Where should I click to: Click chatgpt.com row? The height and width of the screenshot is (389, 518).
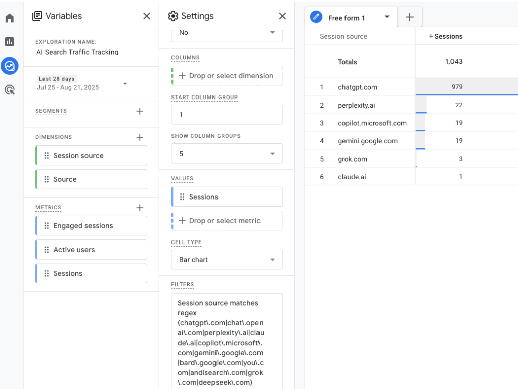411,87
